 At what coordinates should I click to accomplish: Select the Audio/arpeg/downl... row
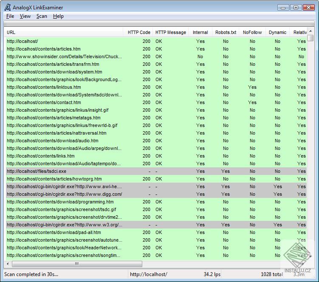point(156,148)
